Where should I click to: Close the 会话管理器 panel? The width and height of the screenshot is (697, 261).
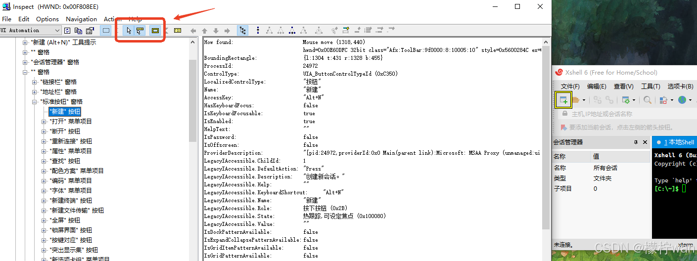(645, 142)
